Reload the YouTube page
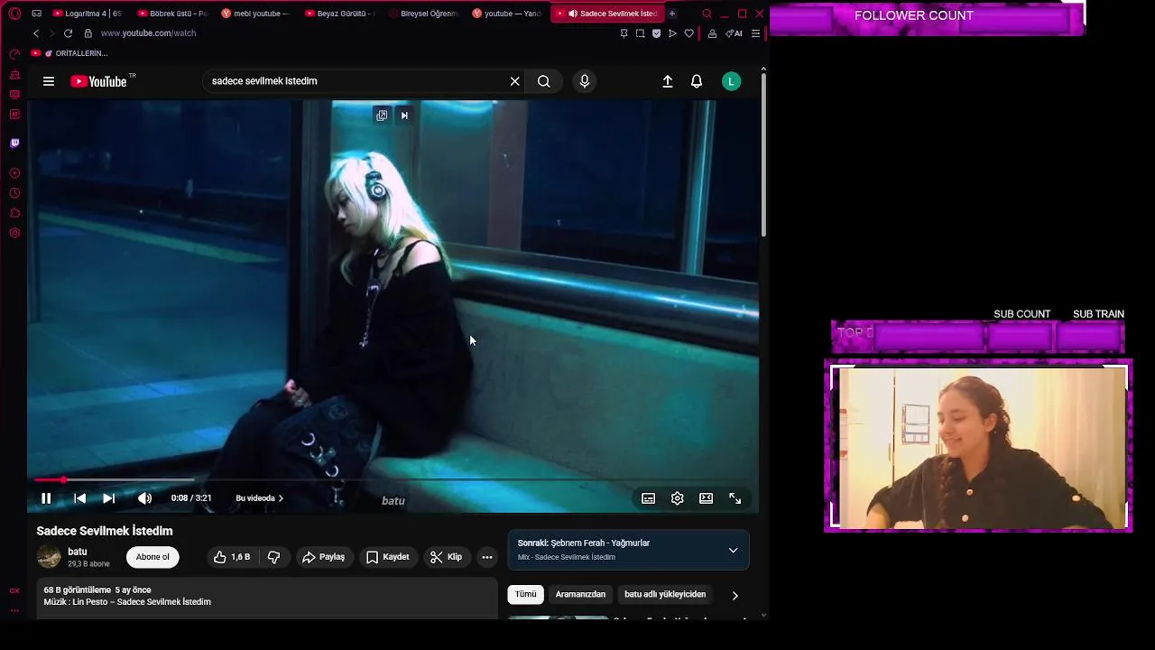 pyautogui.click(x=68, y=33)
